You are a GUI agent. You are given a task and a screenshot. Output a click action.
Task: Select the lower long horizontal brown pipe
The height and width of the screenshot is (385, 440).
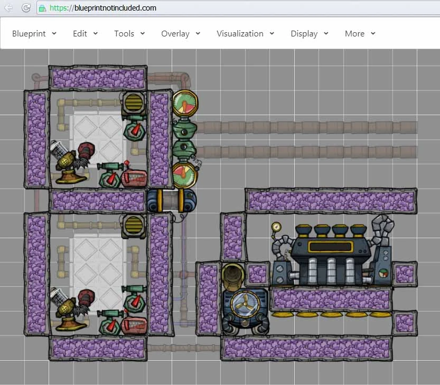(x=306, y=152)
